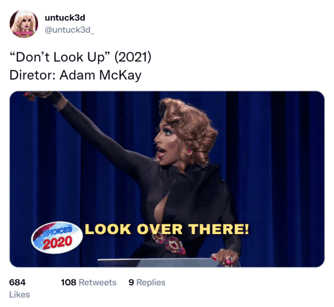Select the "Don't Look Up" (2021) text
This screenshot has height=307, width=334.
pyautogui.click(x=80, y=57)
